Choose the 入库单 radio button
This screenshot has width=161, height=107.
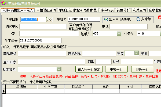click(x=138, y=19)
